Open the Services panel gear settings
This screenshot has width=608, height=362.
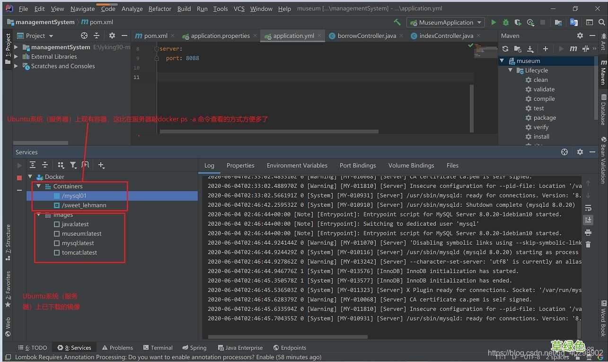tap(580, 152)
